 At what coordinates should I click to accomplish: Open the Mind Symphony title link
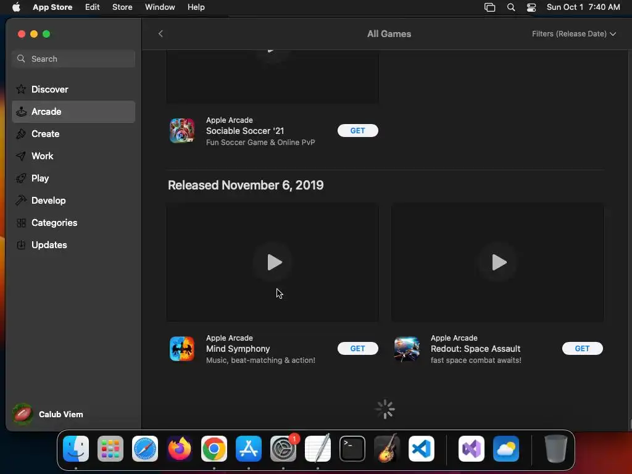[238, 349]
